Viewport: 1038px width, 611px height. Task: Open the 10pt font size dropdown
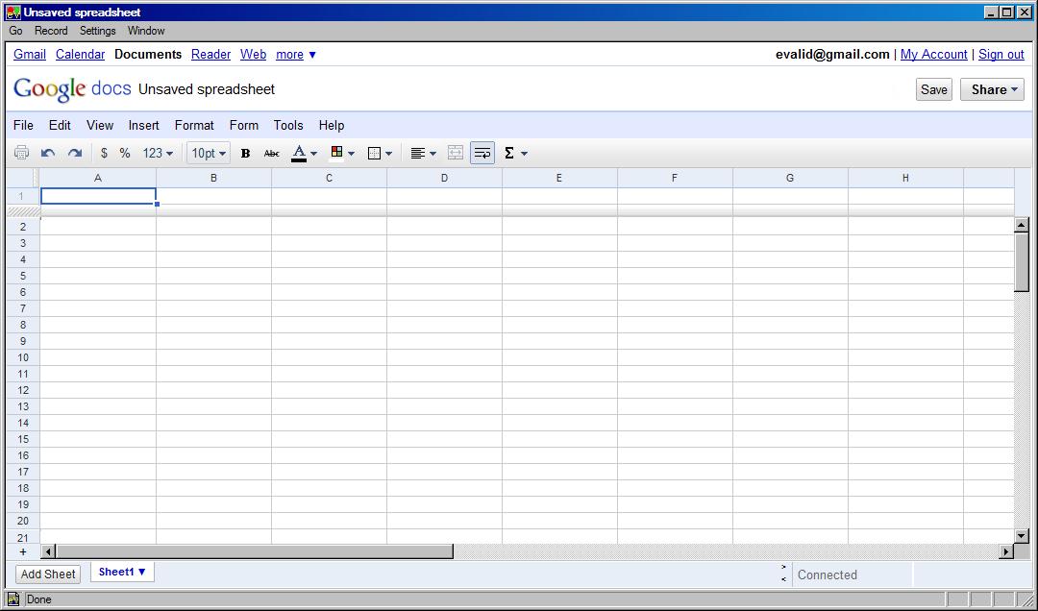tap(209, 153)
